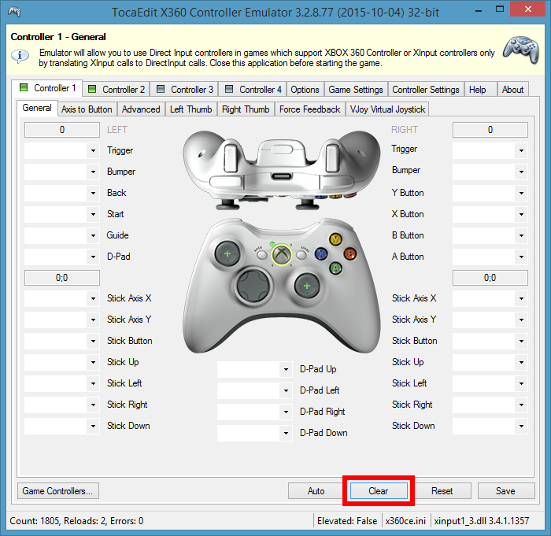Open the Guide mapping dropdown
This screenshot has width=551, height=536.
click(x=93, y=235)
